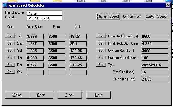Click 5th gear ratio field 0.777

(x=35, y=65)
